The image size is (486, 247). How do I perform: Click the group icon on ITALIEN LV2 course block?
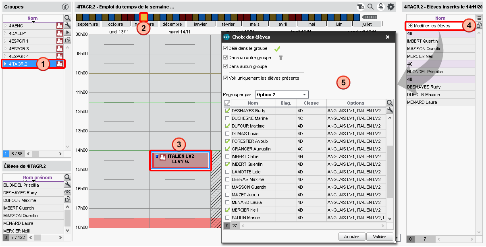coord(163,157)
